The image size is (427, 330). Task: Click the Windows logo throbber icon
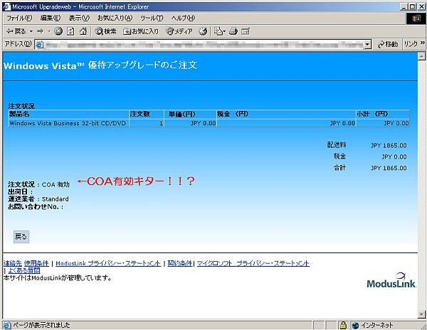tap(416, 18)
